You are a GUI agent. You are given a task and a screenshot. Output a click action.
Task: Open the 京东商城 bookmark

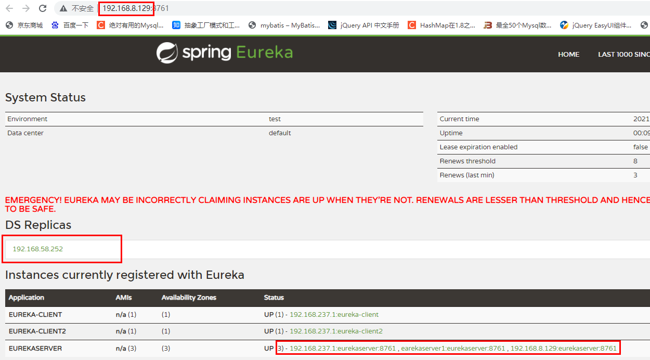[x=24, y=25]
